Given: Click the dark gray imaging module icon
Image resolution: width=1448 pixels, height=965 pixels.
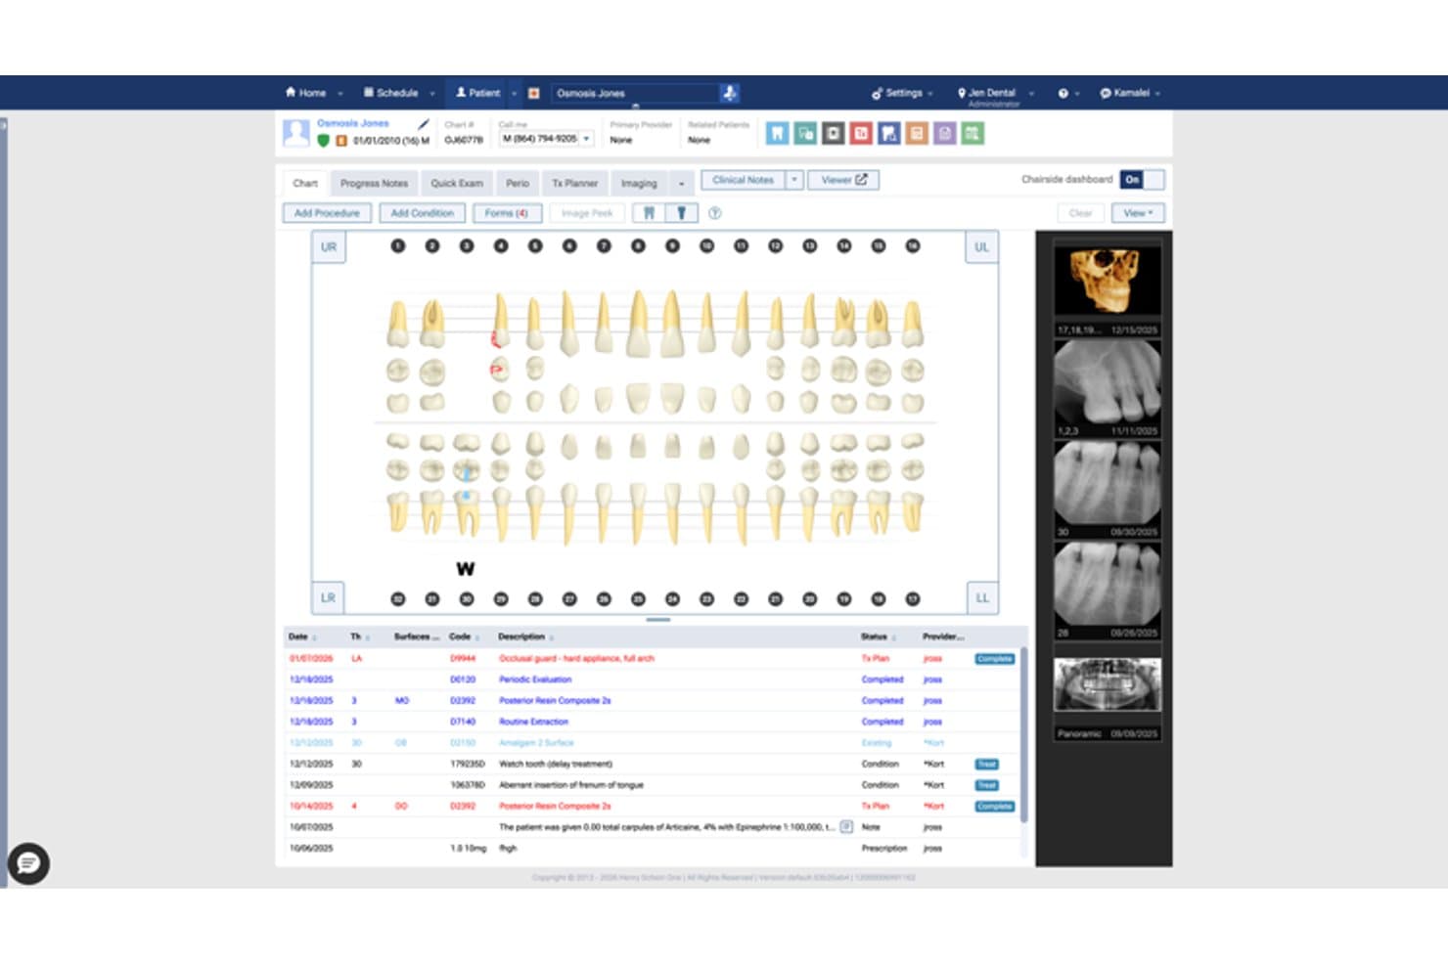Looking at the screenshot, I should [833, 133].
